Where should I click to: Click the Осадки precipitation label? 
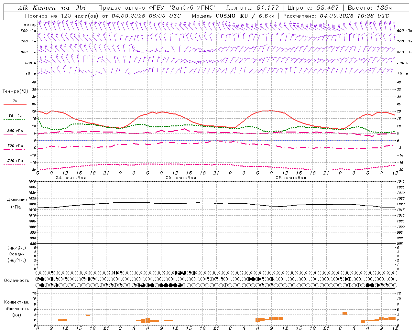[x=17, y=254]
